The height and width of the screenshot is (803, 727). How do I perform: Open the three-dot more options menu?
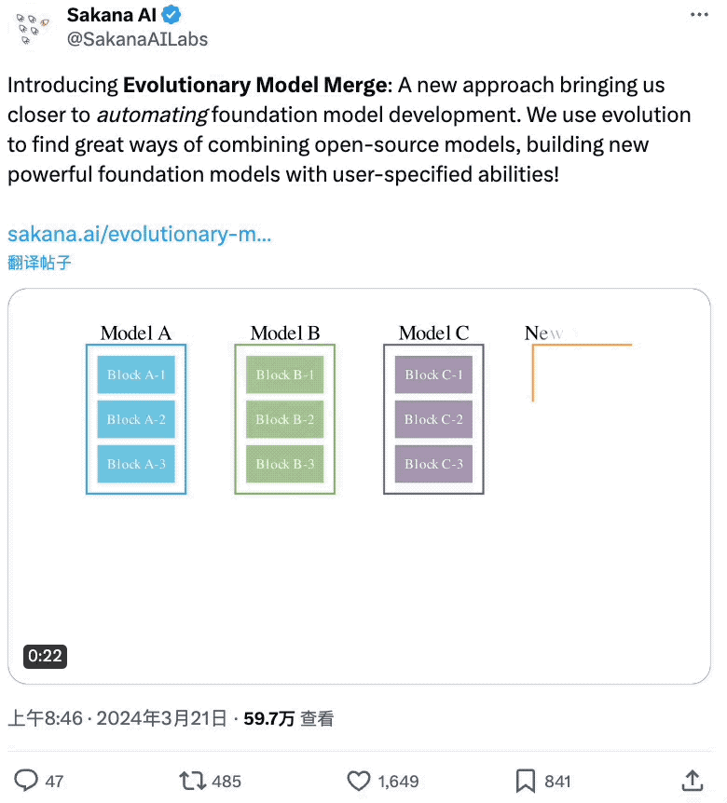coord(699,15)
